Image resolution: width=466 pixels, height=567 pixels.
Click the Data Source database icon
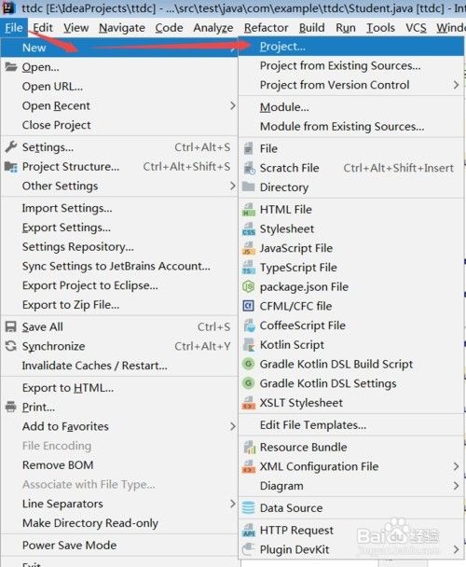point(249,508)
